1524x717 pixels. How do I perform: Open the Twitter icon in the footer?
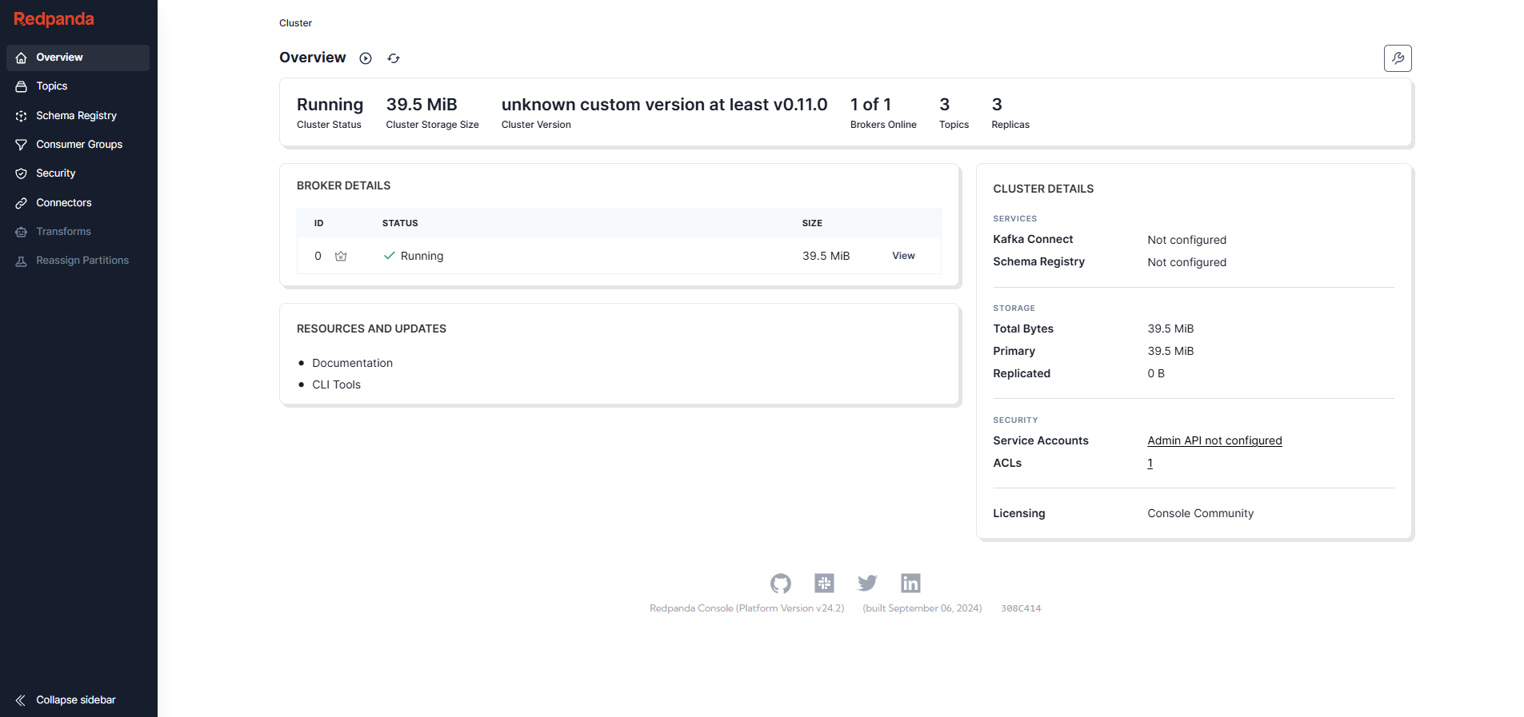coord(867,584)
